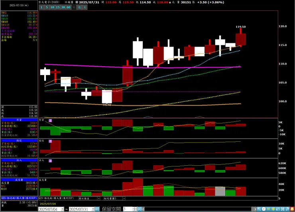Click GO button next to 保留空間 value
Viewport: 295px width, 212px height.
(140, 209)
